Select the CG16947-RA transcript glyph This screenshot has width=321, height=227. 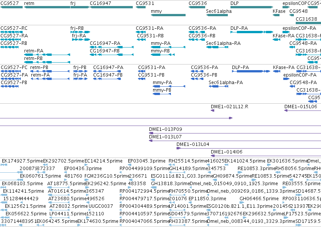pos(112,47)
